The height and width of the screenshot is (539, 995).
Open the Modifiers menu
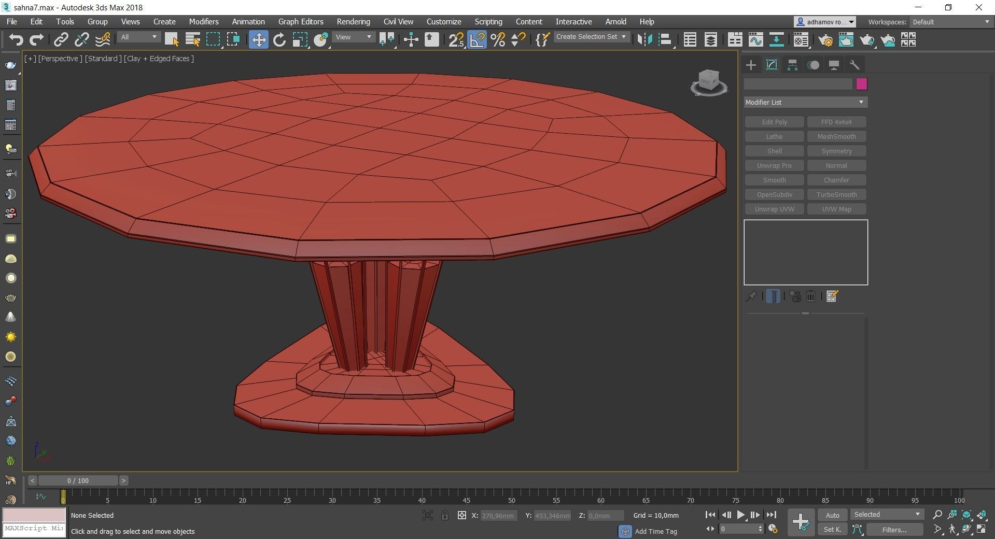204,22
